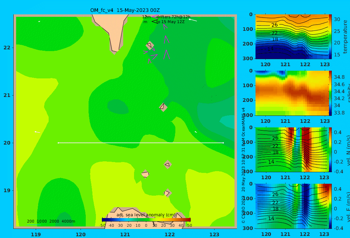
Task: Click the island near 18.9°N 121.95°E
Action: (167, 193)
